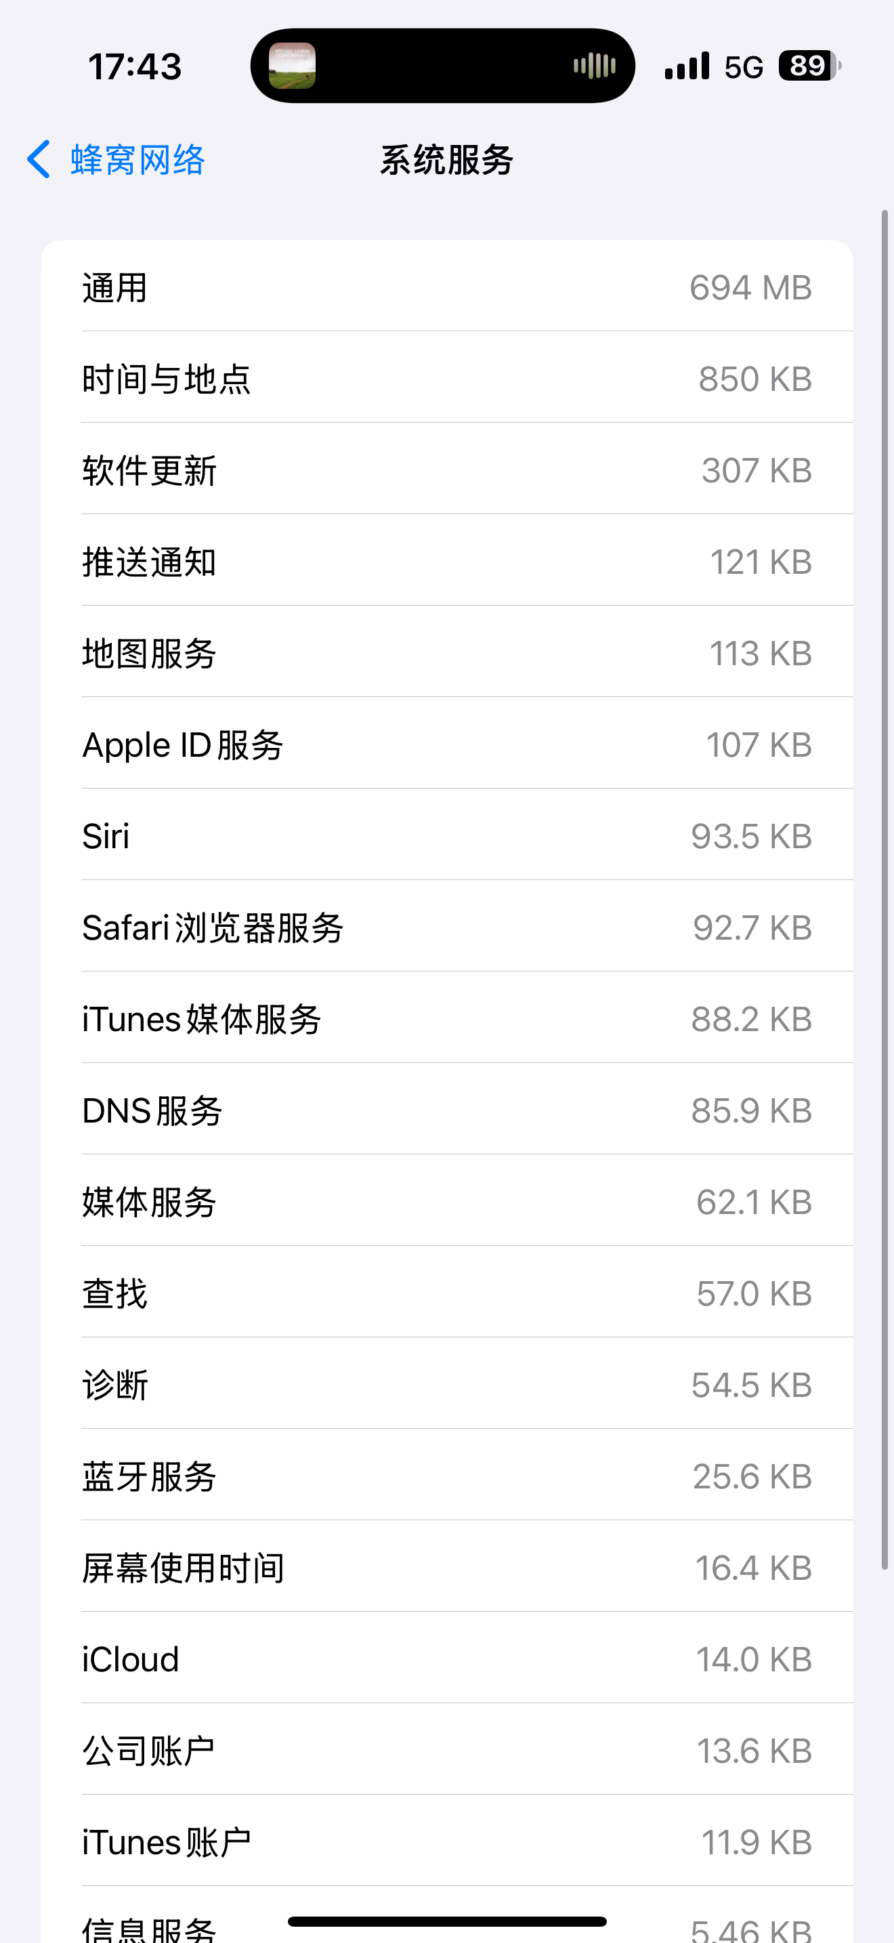The width and height of the screenshot is (894, 1943).
Task: Tap the home indicator bar
Action: [447, 1921]
